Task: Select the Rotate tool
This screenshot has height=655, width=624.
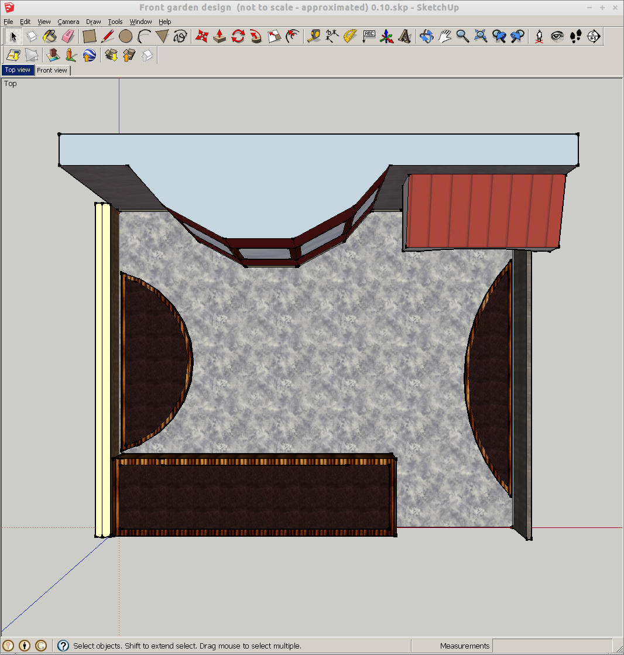Action: tap(238, 36)
